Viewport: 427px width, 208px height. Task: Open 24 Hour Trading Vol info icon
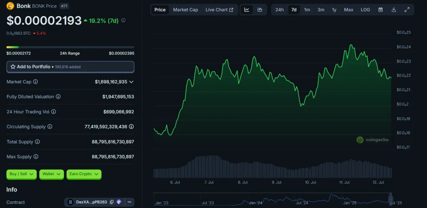tap(54, 111)
